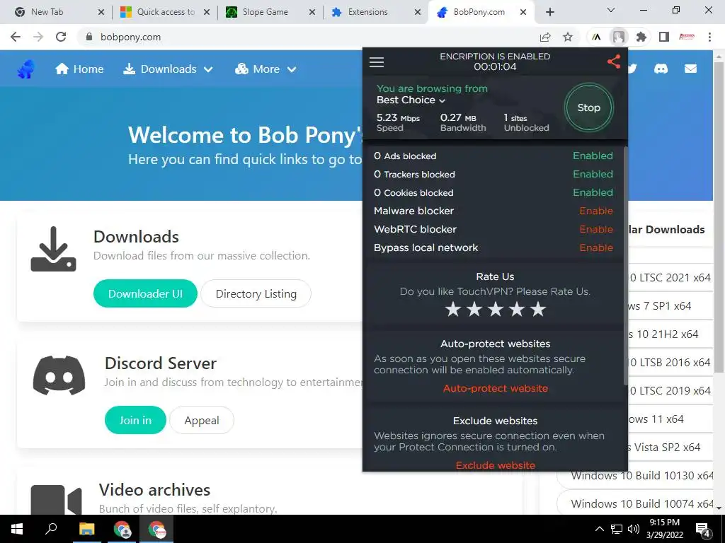Viewport: 725px width, 543px height.
Task: Open the volume control in tray
Action: 634,529
